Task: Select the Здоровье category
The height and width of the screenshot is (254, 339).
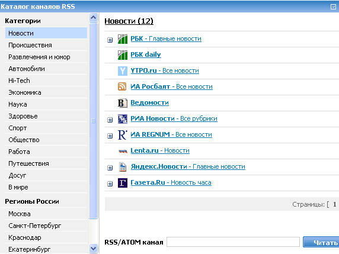Action: coord(46,116)
